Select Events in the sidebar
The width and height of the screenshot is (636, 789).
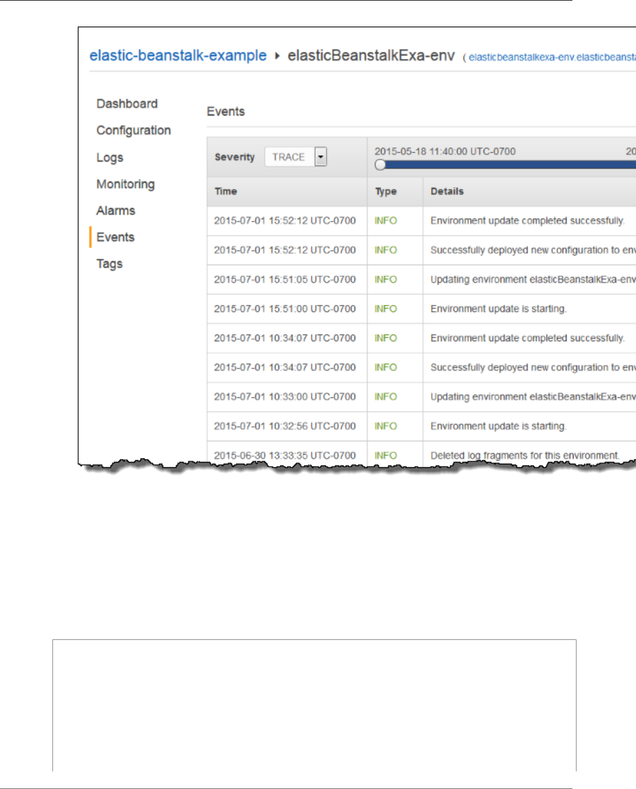(x=115, y=237)
